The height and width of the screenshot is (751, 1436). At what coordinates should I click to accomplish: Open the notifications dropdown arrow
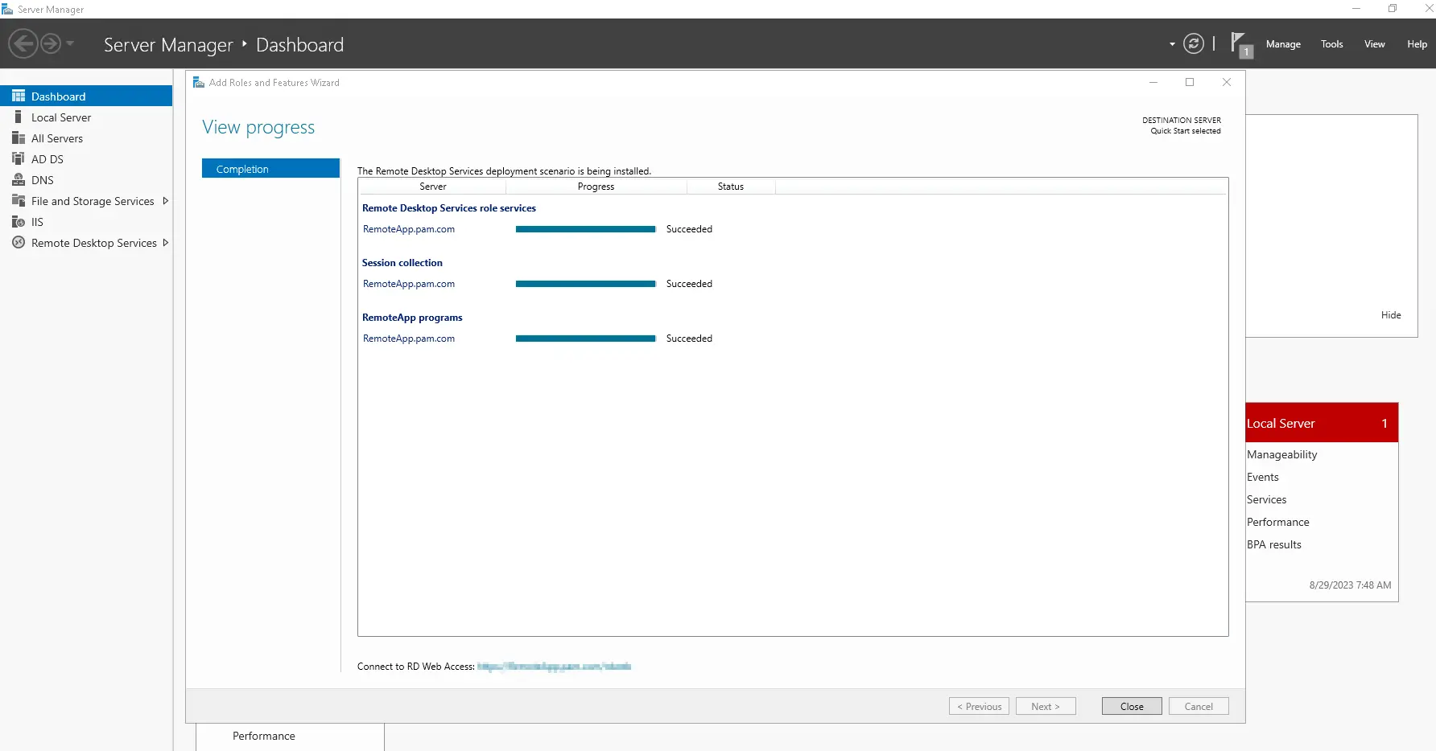1170,44
